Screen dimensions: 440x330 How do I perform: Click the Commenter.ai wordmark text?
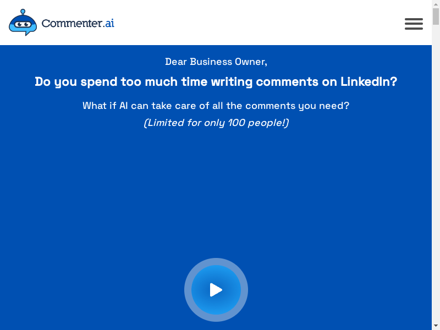click(78, 23)
